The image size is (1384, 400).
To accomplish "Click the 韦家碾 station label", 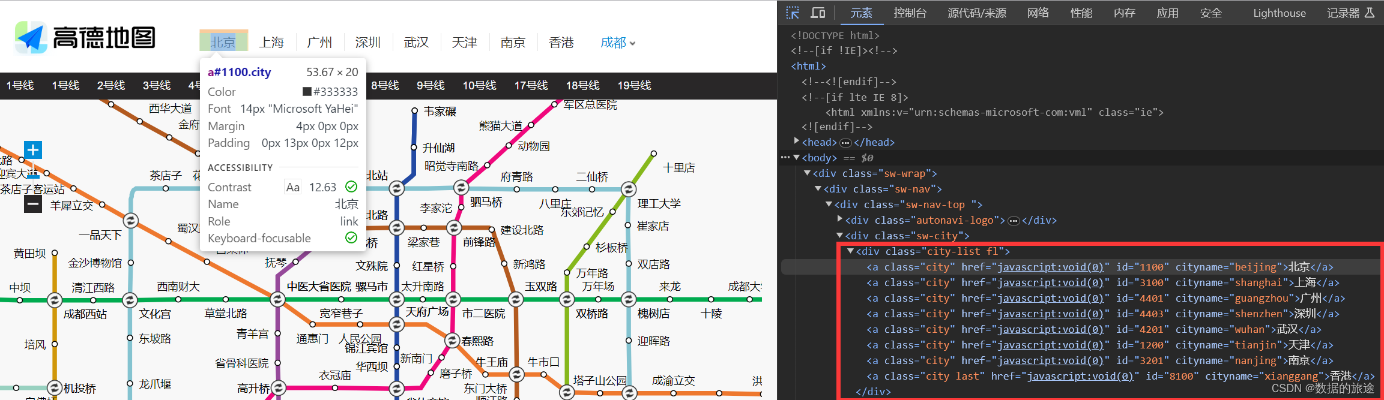I will [x=440, y=112].
